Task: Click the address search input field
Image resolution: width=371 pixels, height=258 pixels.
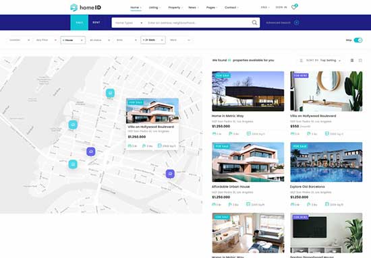Action: coord(198,23)
